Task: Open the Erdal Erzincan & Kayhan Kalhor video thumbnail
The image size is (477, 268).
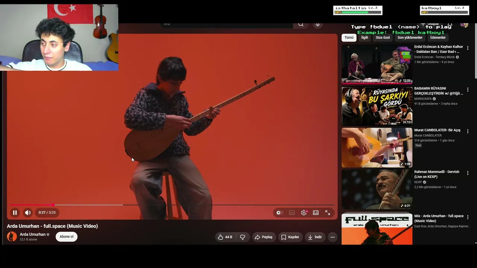Action: (377, 64)
